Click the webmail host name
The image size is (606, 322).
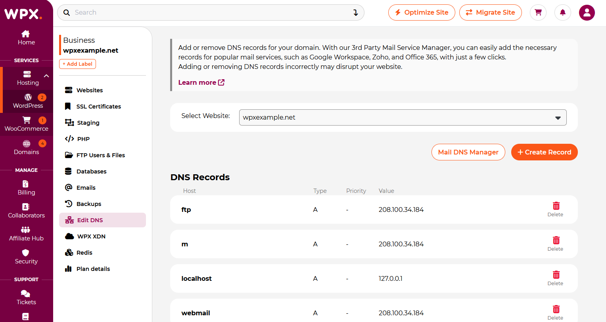tap(196, 313)
